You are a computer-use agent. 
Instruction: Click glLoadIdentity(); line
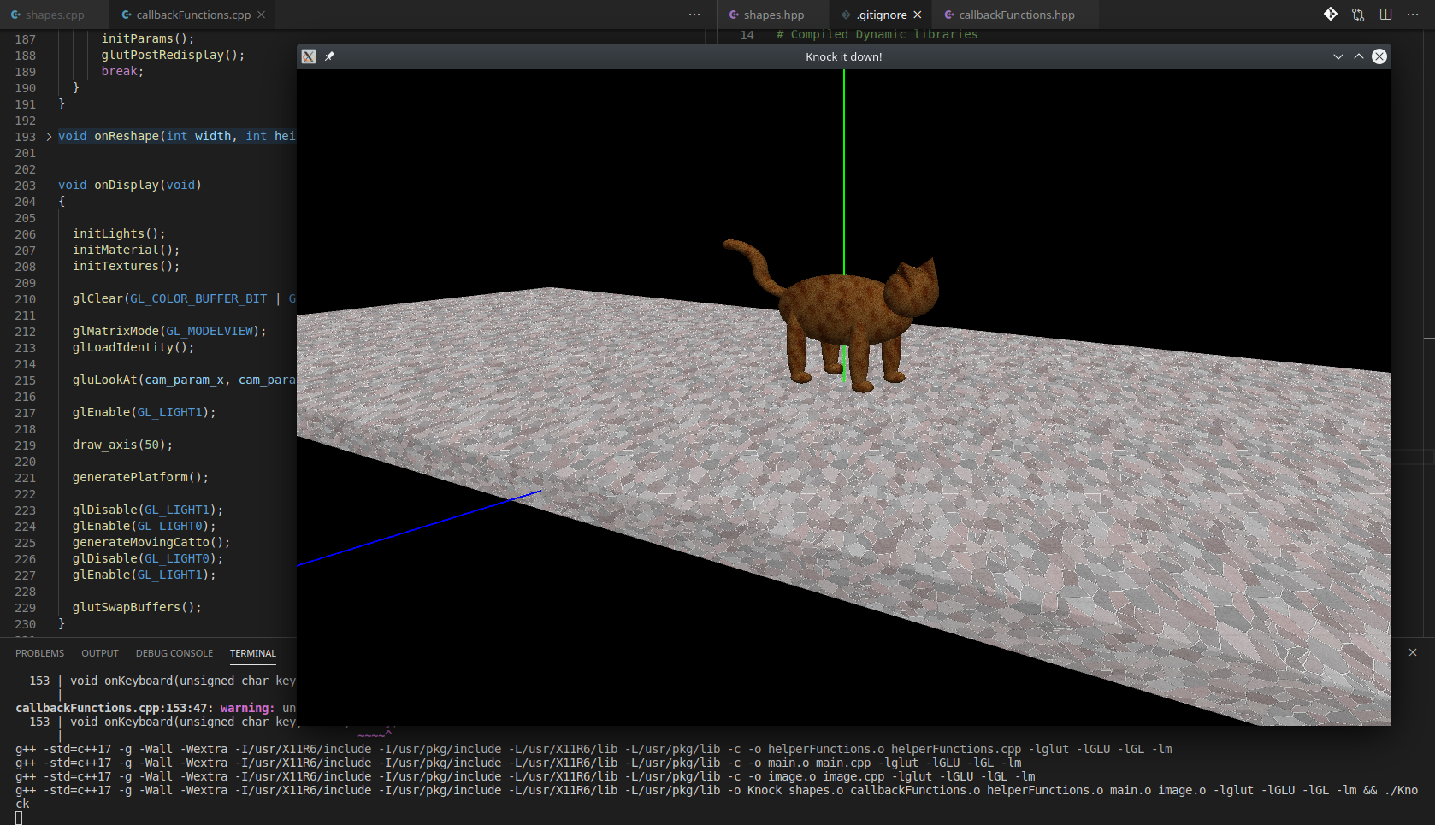pyautogui.click(x=133, y=347)
